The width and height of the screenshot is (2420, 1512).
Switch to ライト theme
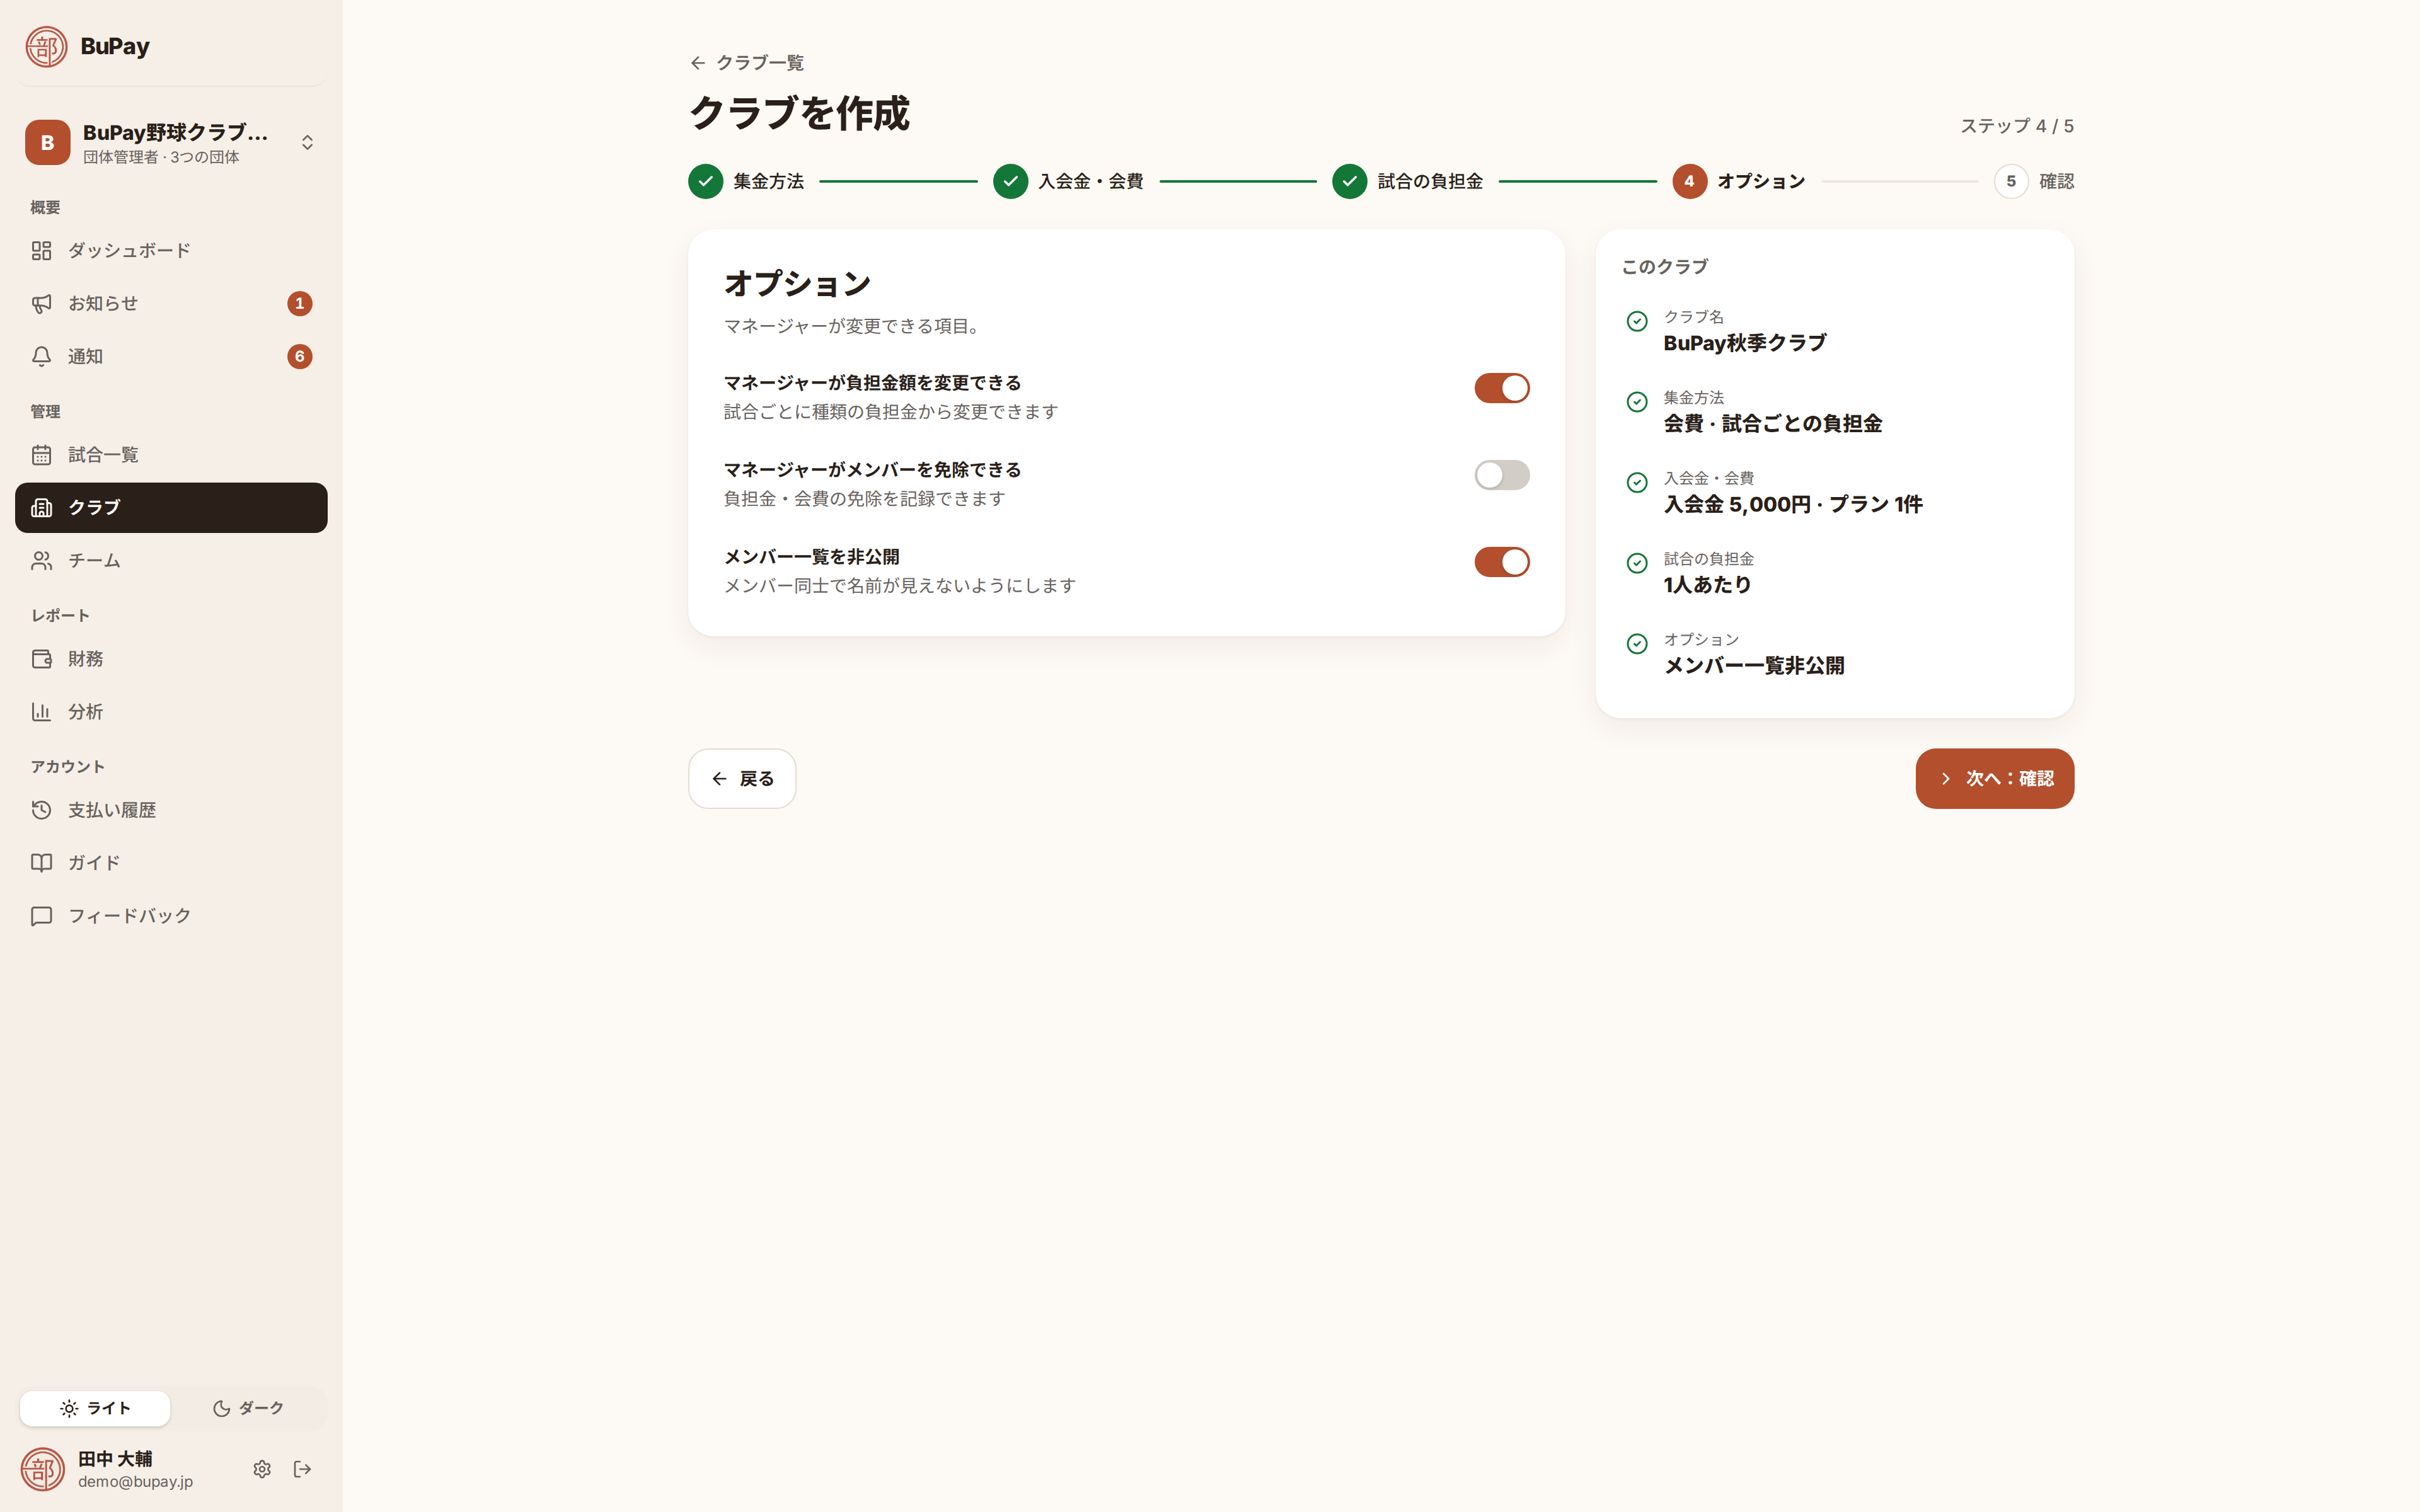[x=95, y=1408]
